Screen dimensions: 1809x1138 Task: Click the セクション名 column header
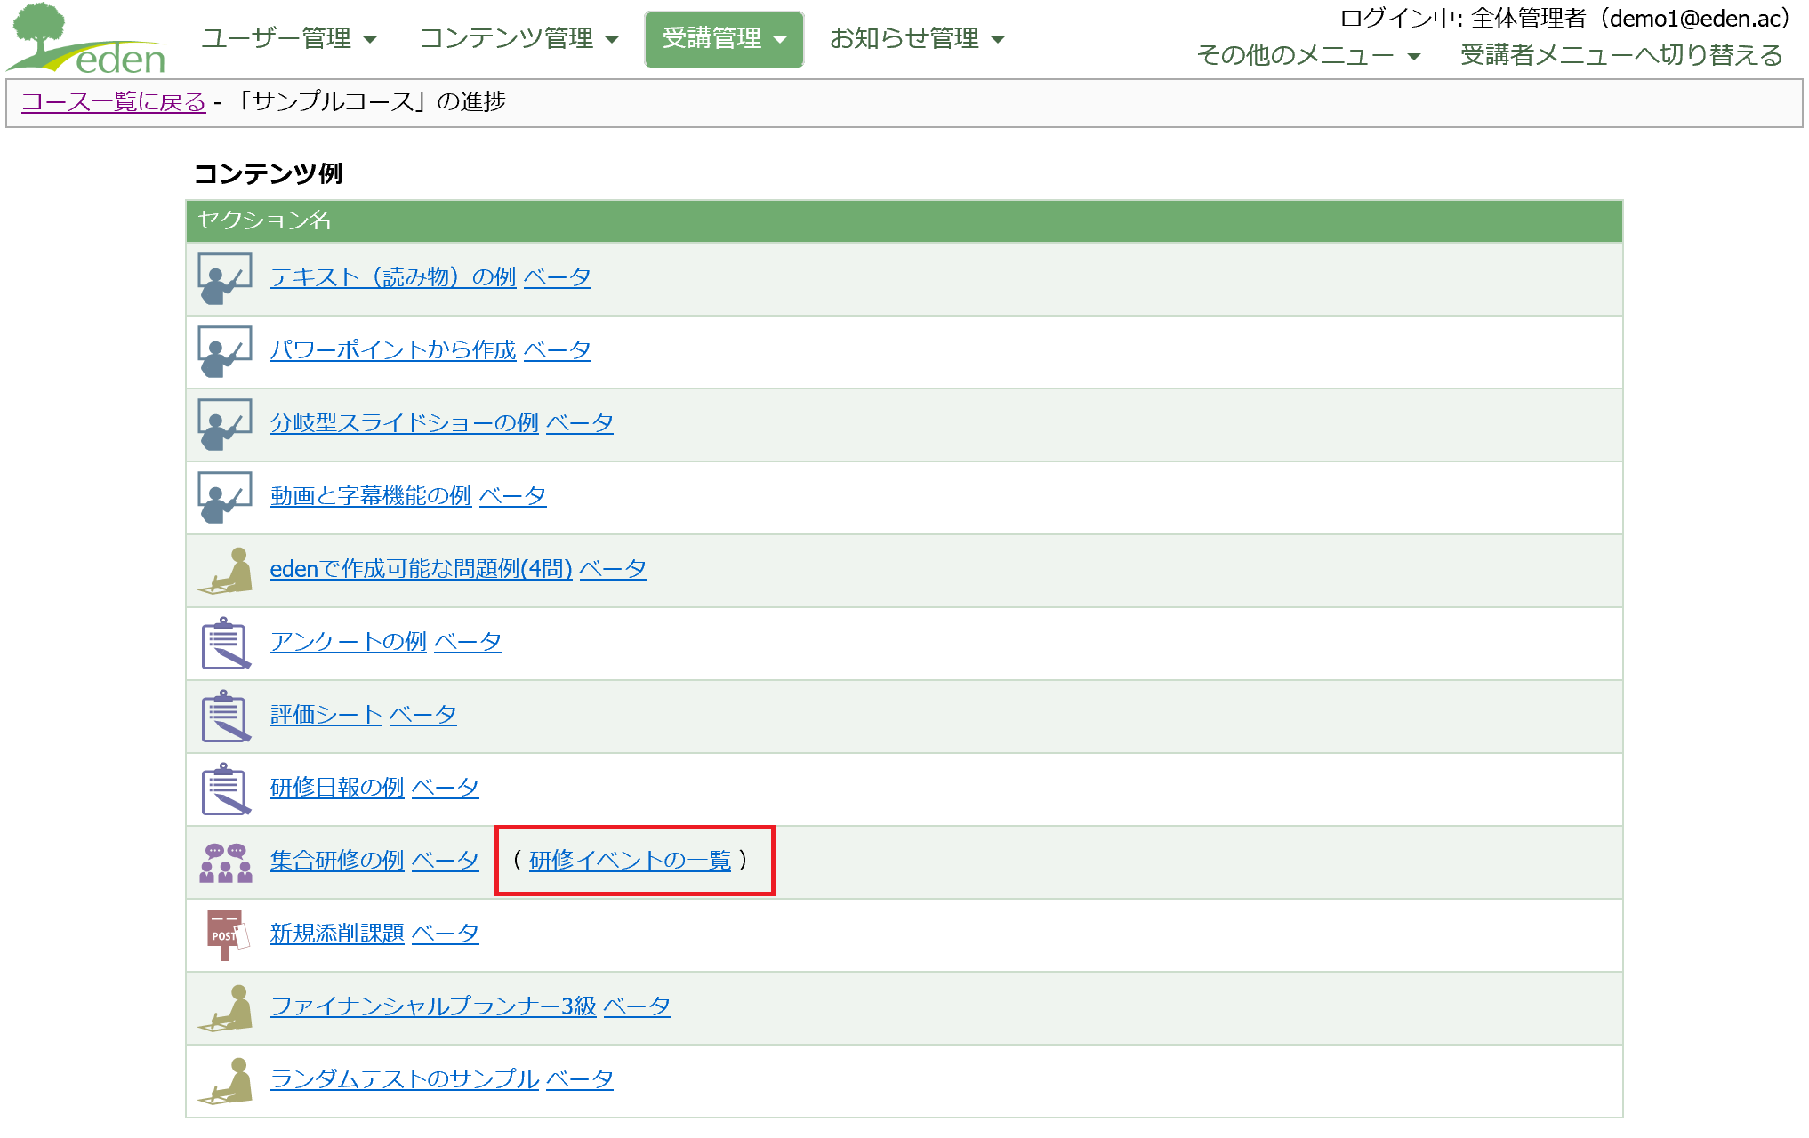pyautogui.click(x=904, y=220)
